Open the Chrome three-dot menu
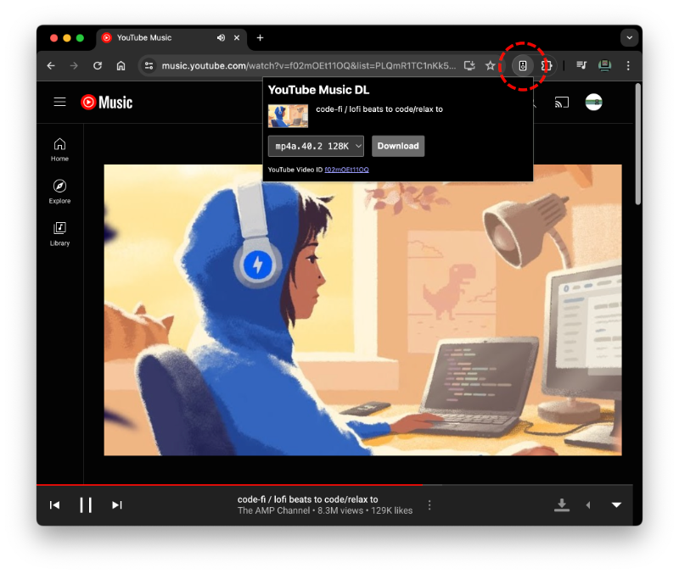 click(x=628, y=66)
